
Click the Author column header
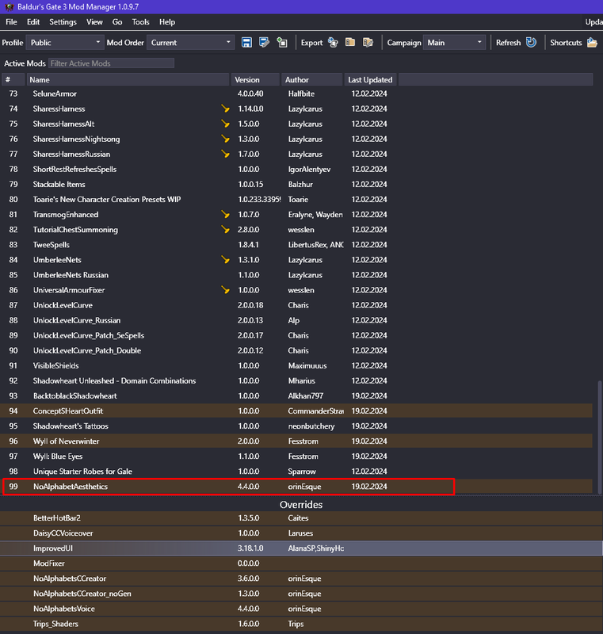[312, 80]
